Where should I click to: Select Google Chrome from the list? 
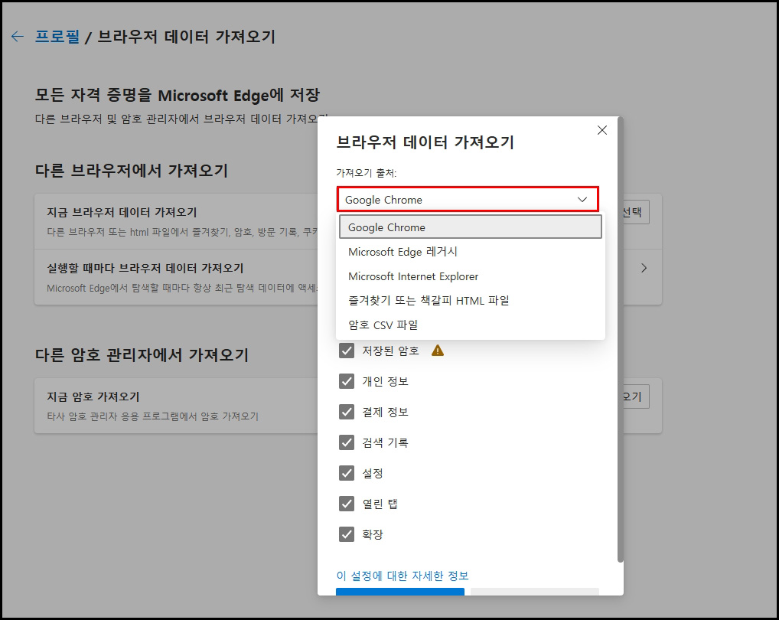[x=471, y=227]
